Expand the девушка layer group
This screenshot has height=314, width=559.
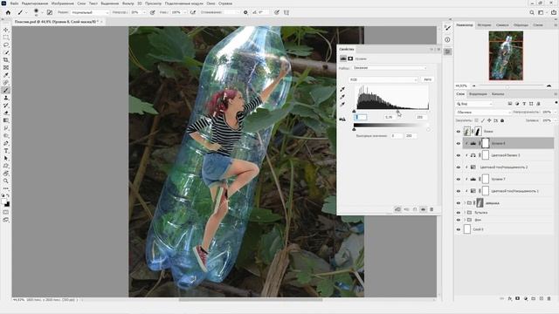click(x=465, y=203)
